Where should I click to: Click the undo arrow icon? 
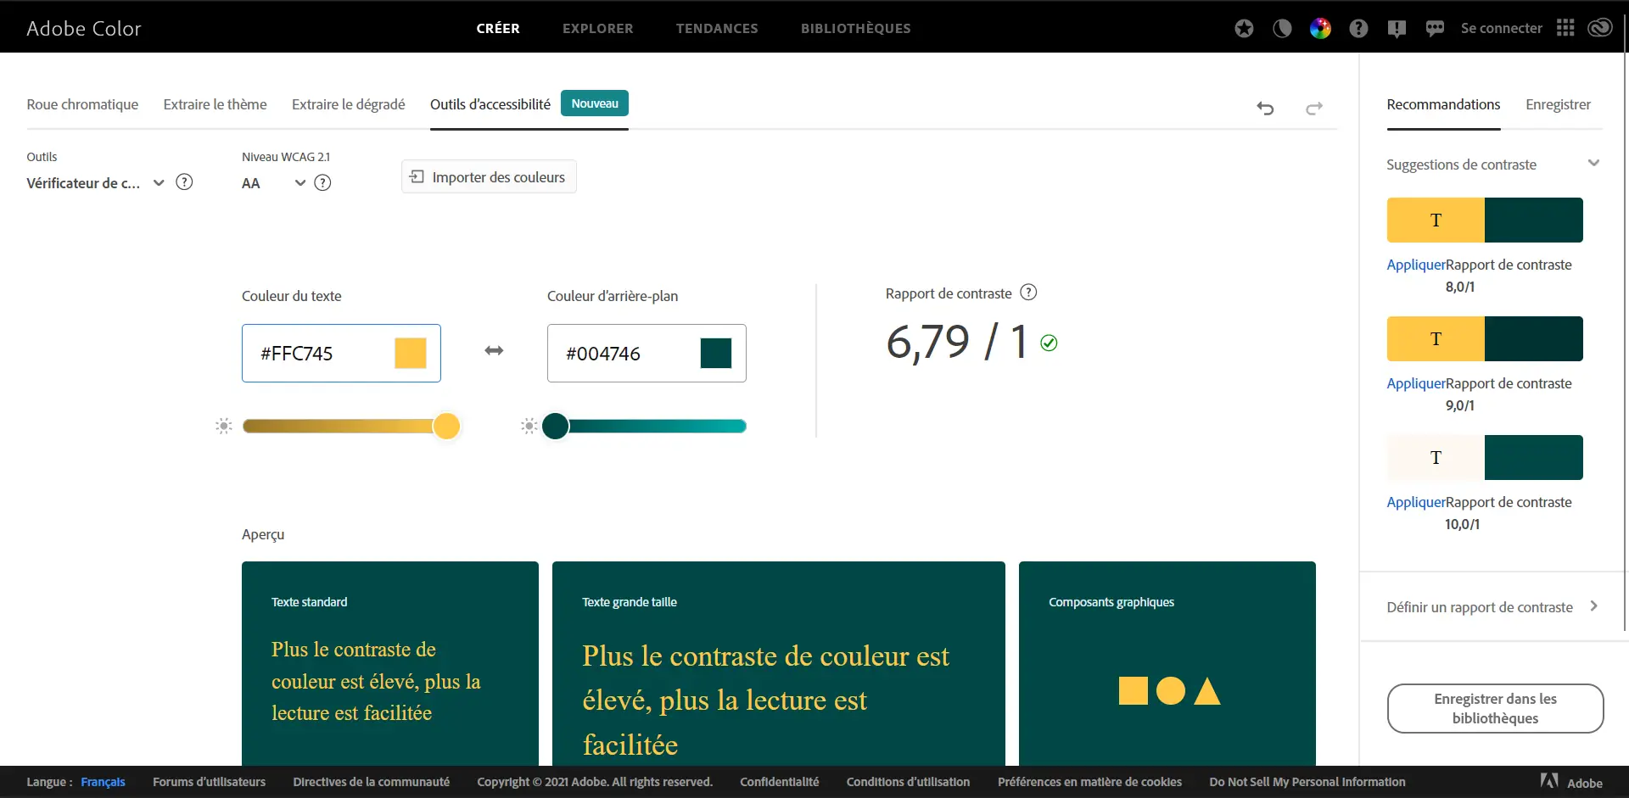click(1265, 108)
